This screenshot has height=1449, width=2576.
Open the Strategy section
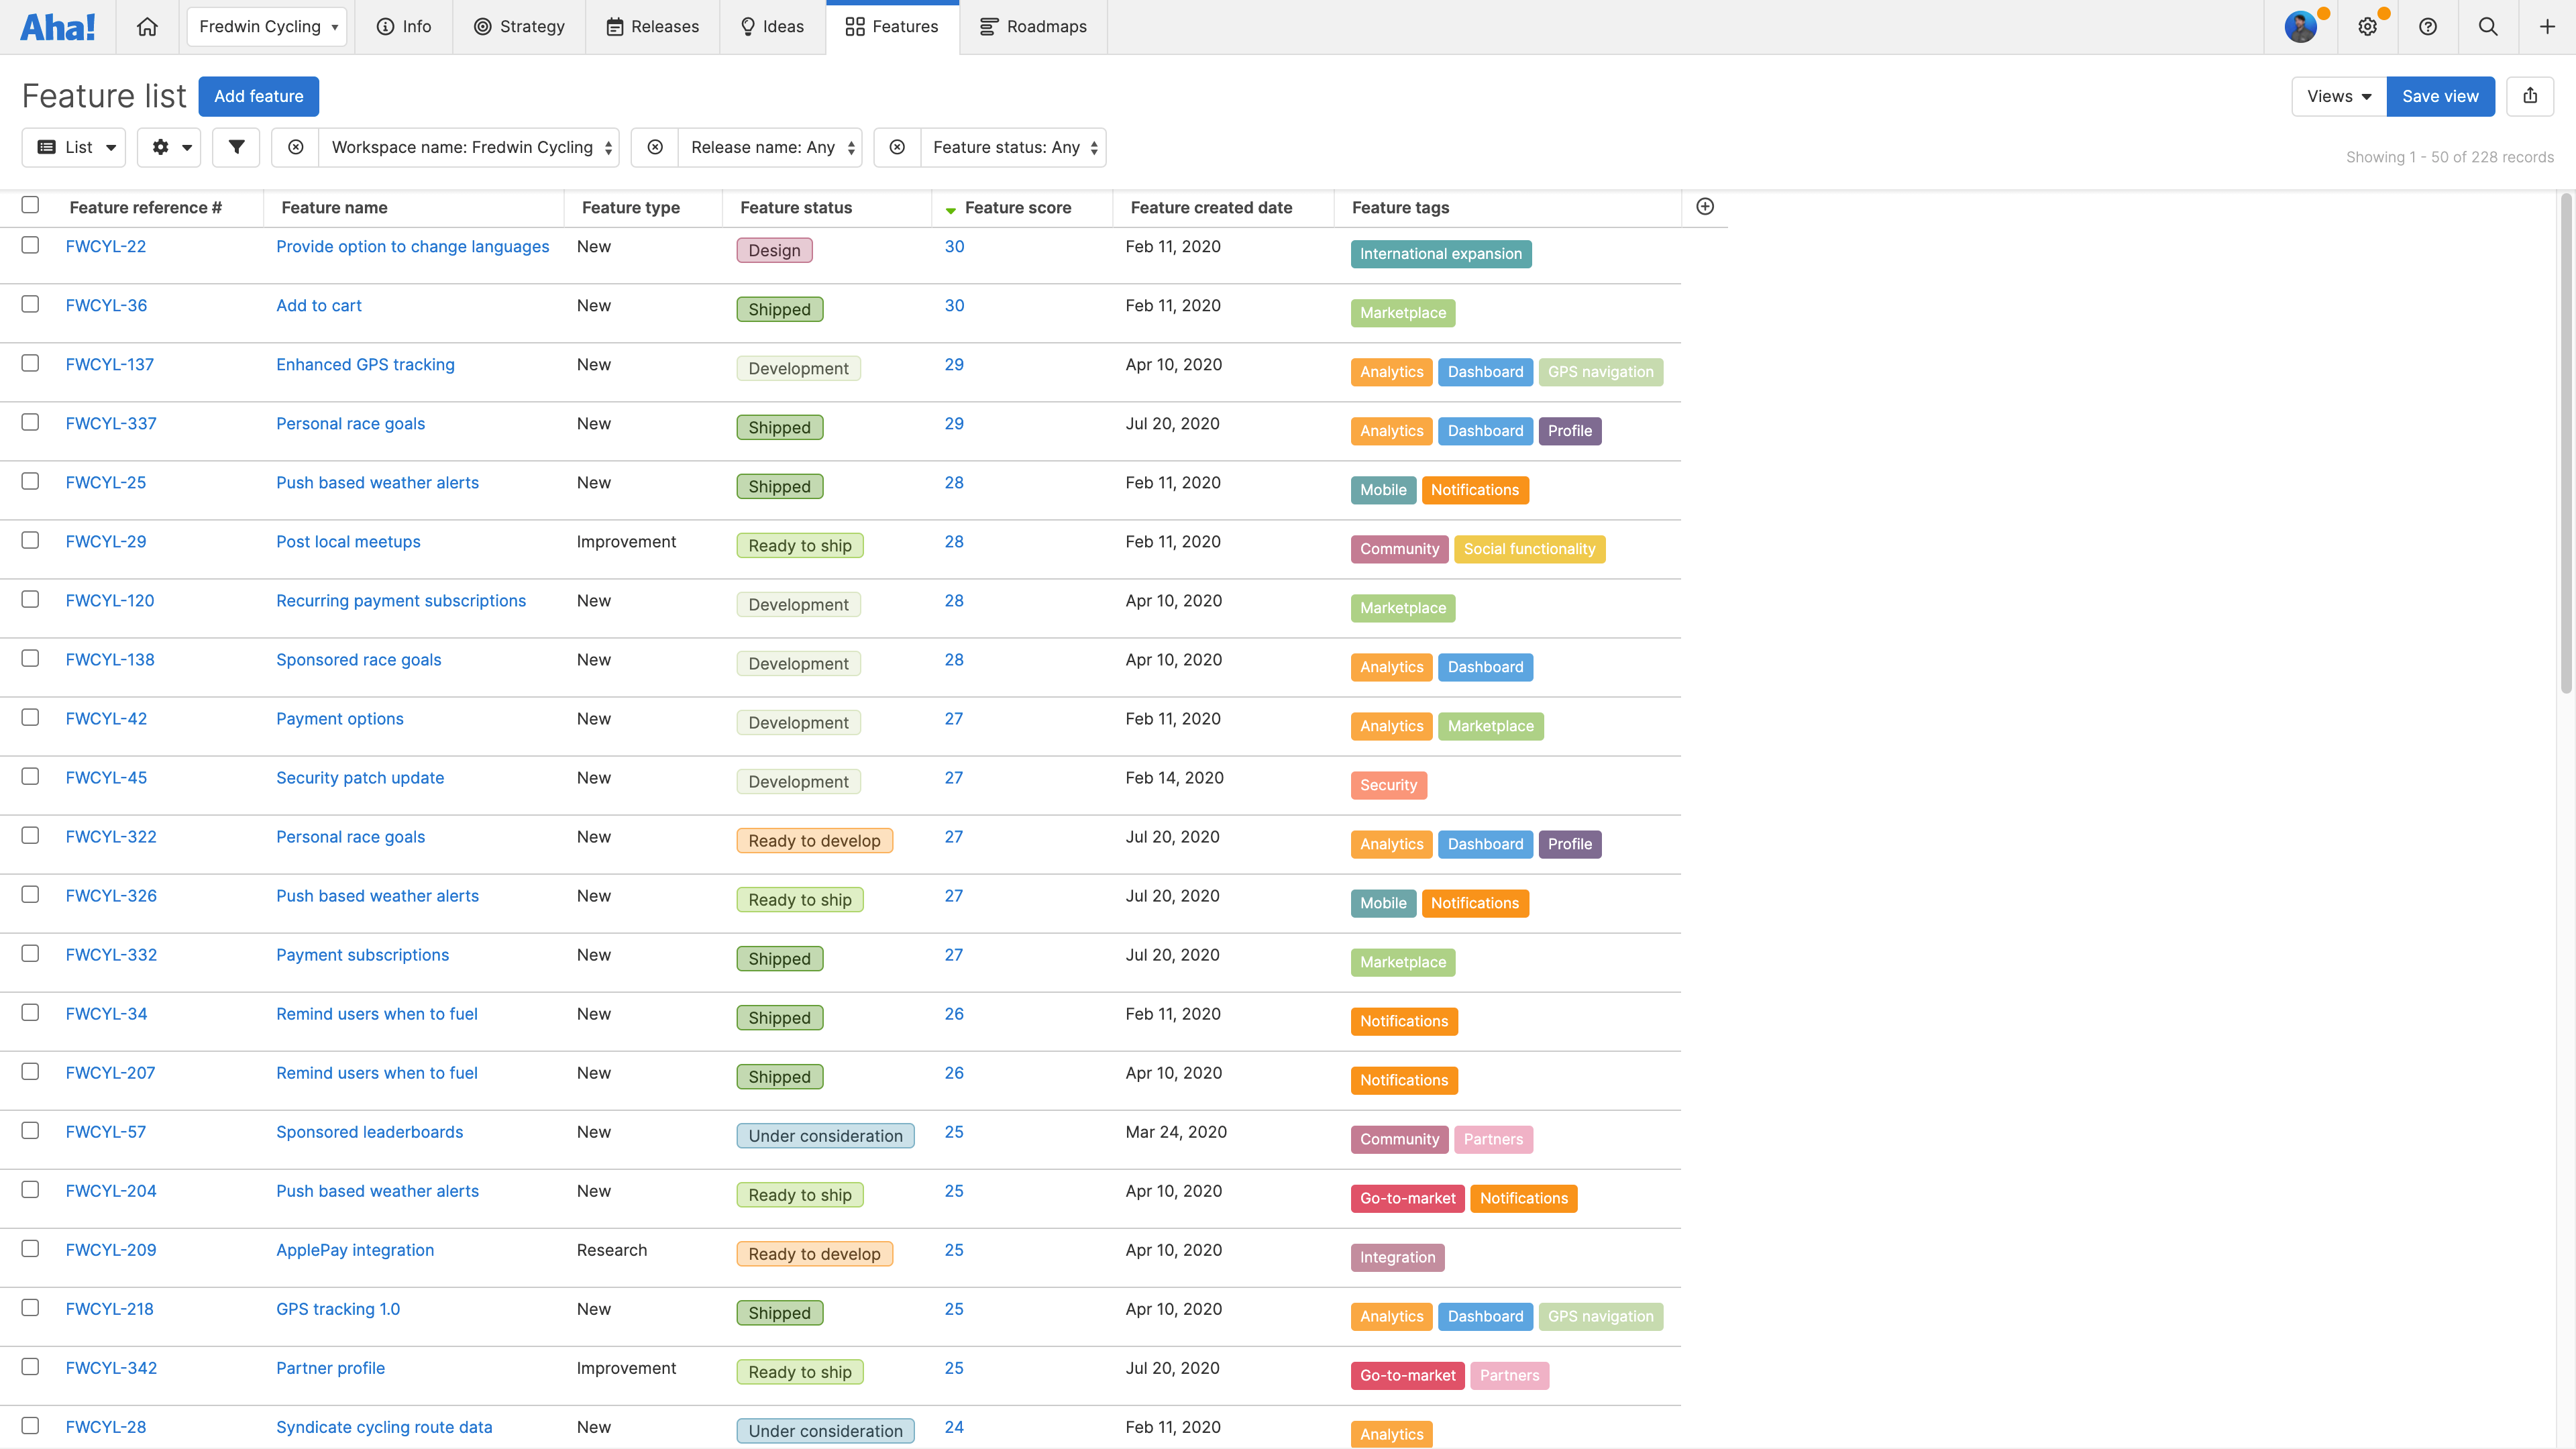click(519, 26)
